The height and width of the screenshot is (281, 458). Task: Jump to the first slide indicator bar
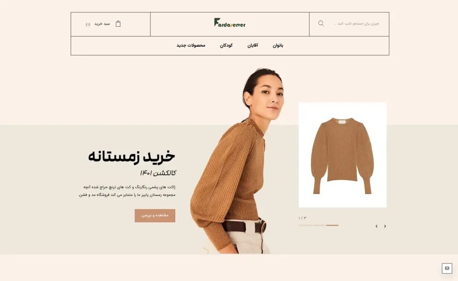point(305,225)
